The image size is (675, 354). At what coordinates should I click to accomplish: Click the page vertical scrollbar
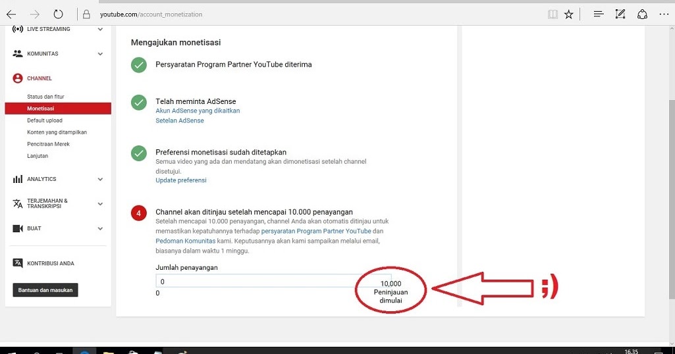pos(672,199)
